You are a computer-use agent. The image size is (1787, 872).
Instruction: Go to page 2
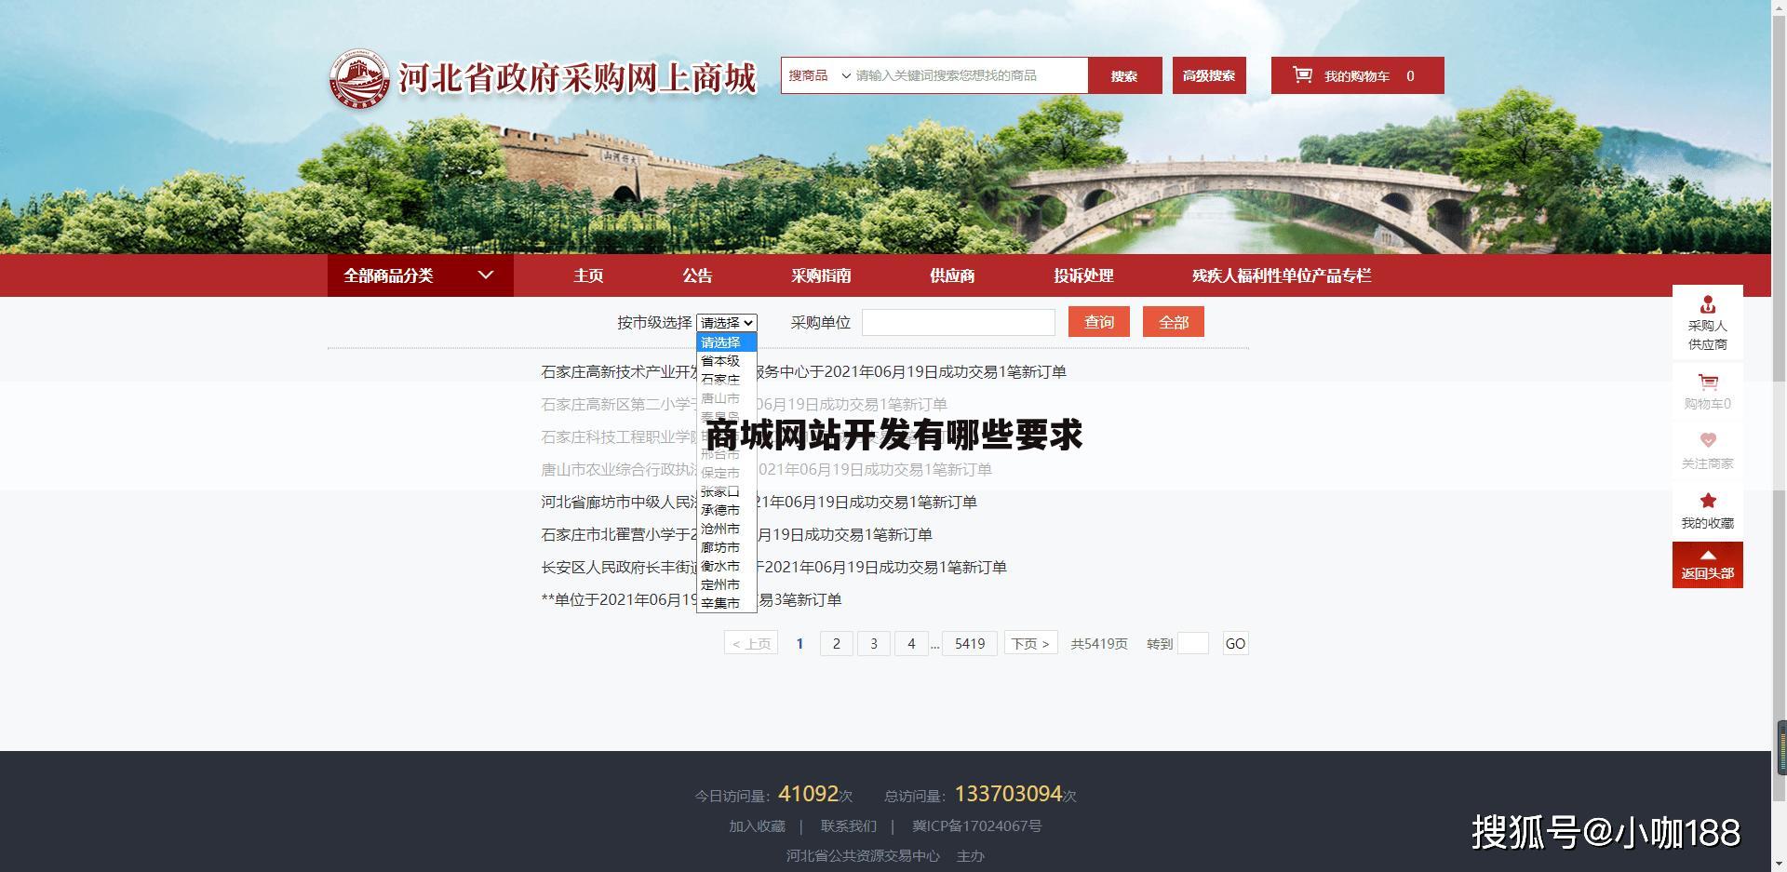(836, 643)
